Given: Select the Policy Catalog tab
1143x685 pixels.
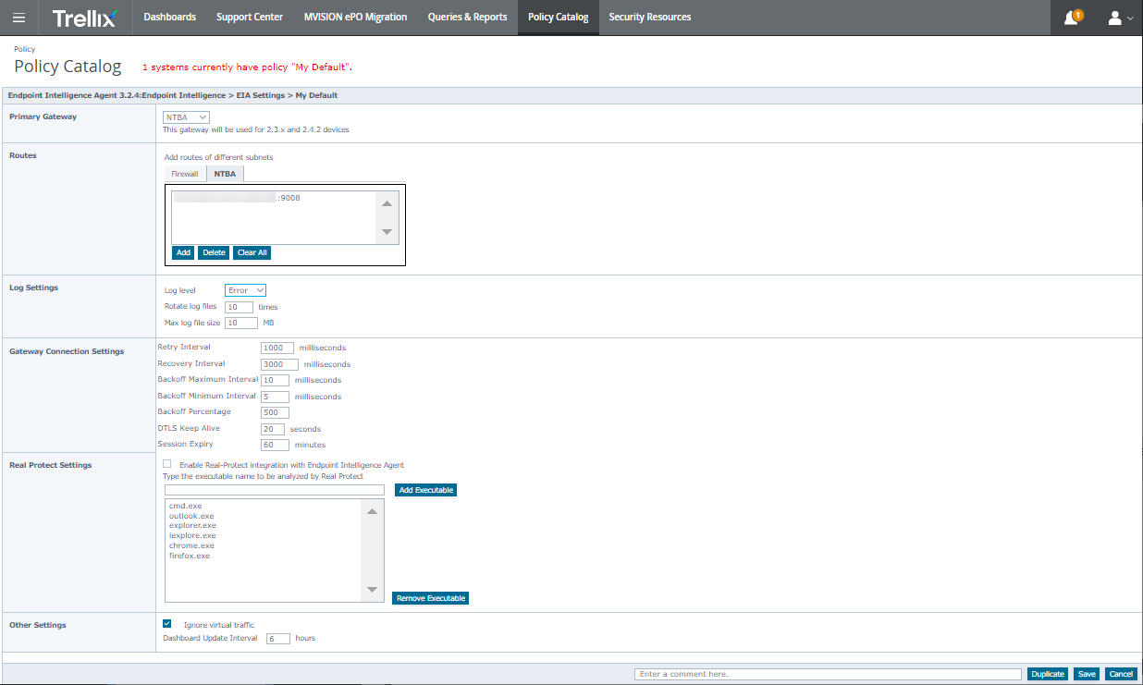Looking at the screenshot, I should (x=558, y=18).
